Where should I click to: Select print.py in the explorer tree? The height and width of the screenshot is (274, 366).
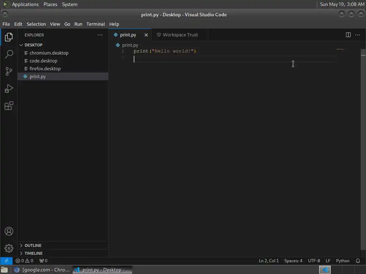pos(63,76)
